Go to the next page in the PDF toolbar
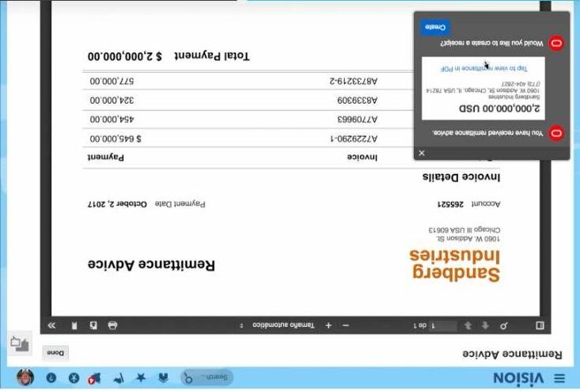This screenshot has height=391, width=580. [x=468, y=325]
